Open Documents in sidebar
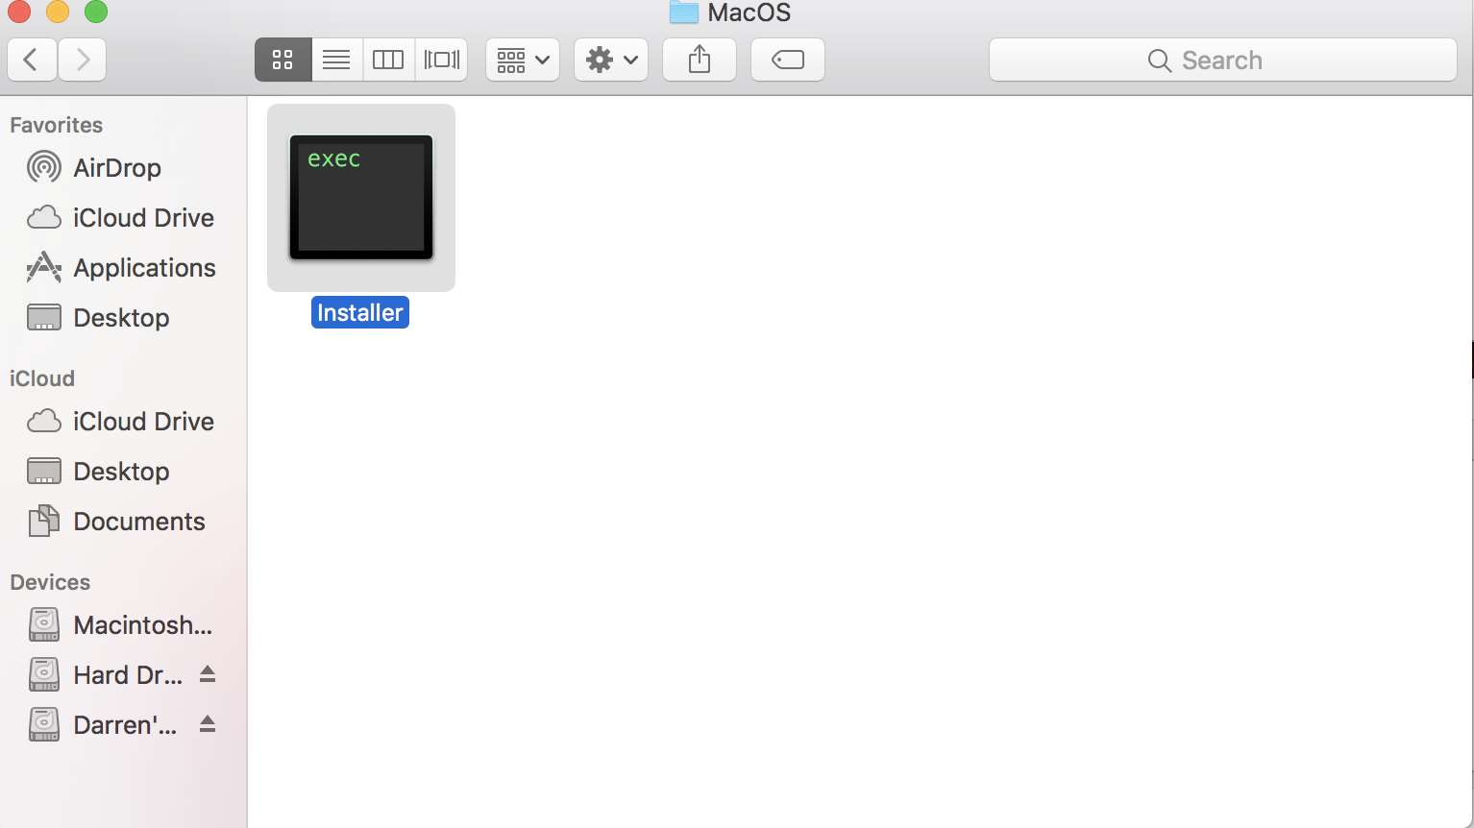 tap(123, 522)
